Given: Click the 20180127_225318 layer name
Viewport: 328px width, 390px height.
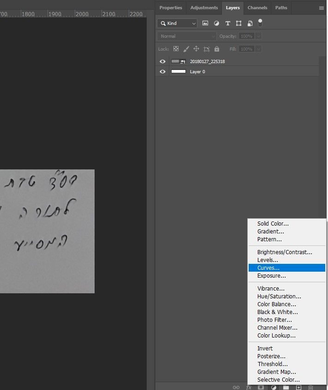Looking at the screenshot, I should [x=208, y=62].
